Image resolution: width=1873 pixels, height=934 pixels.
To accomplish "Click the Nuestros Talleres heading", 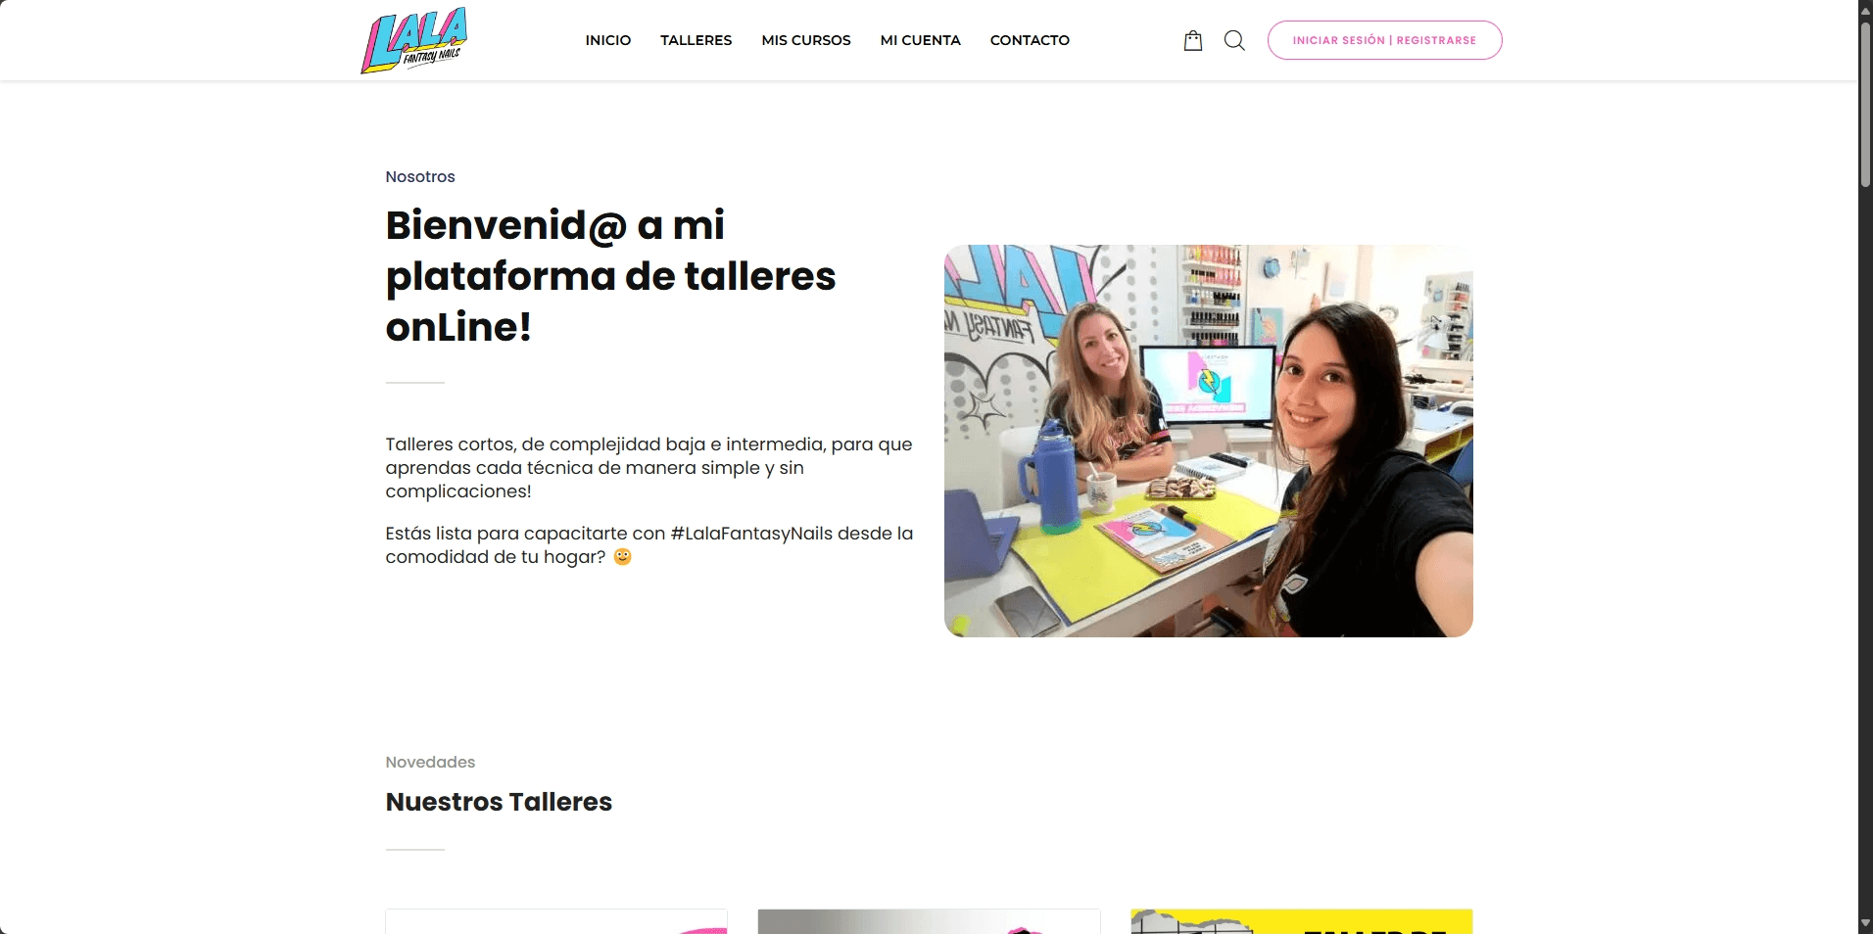I will (x=499, y=802).
